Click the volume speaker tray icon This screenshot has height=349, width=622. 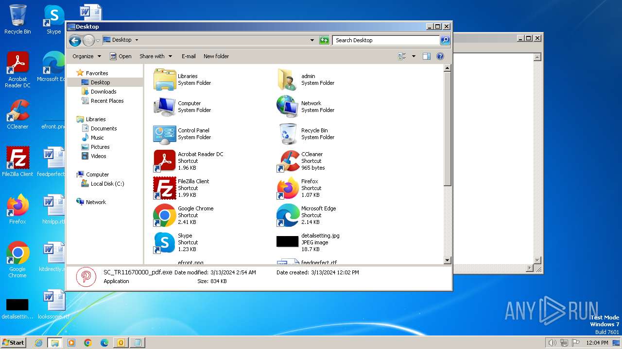(552, 343)
